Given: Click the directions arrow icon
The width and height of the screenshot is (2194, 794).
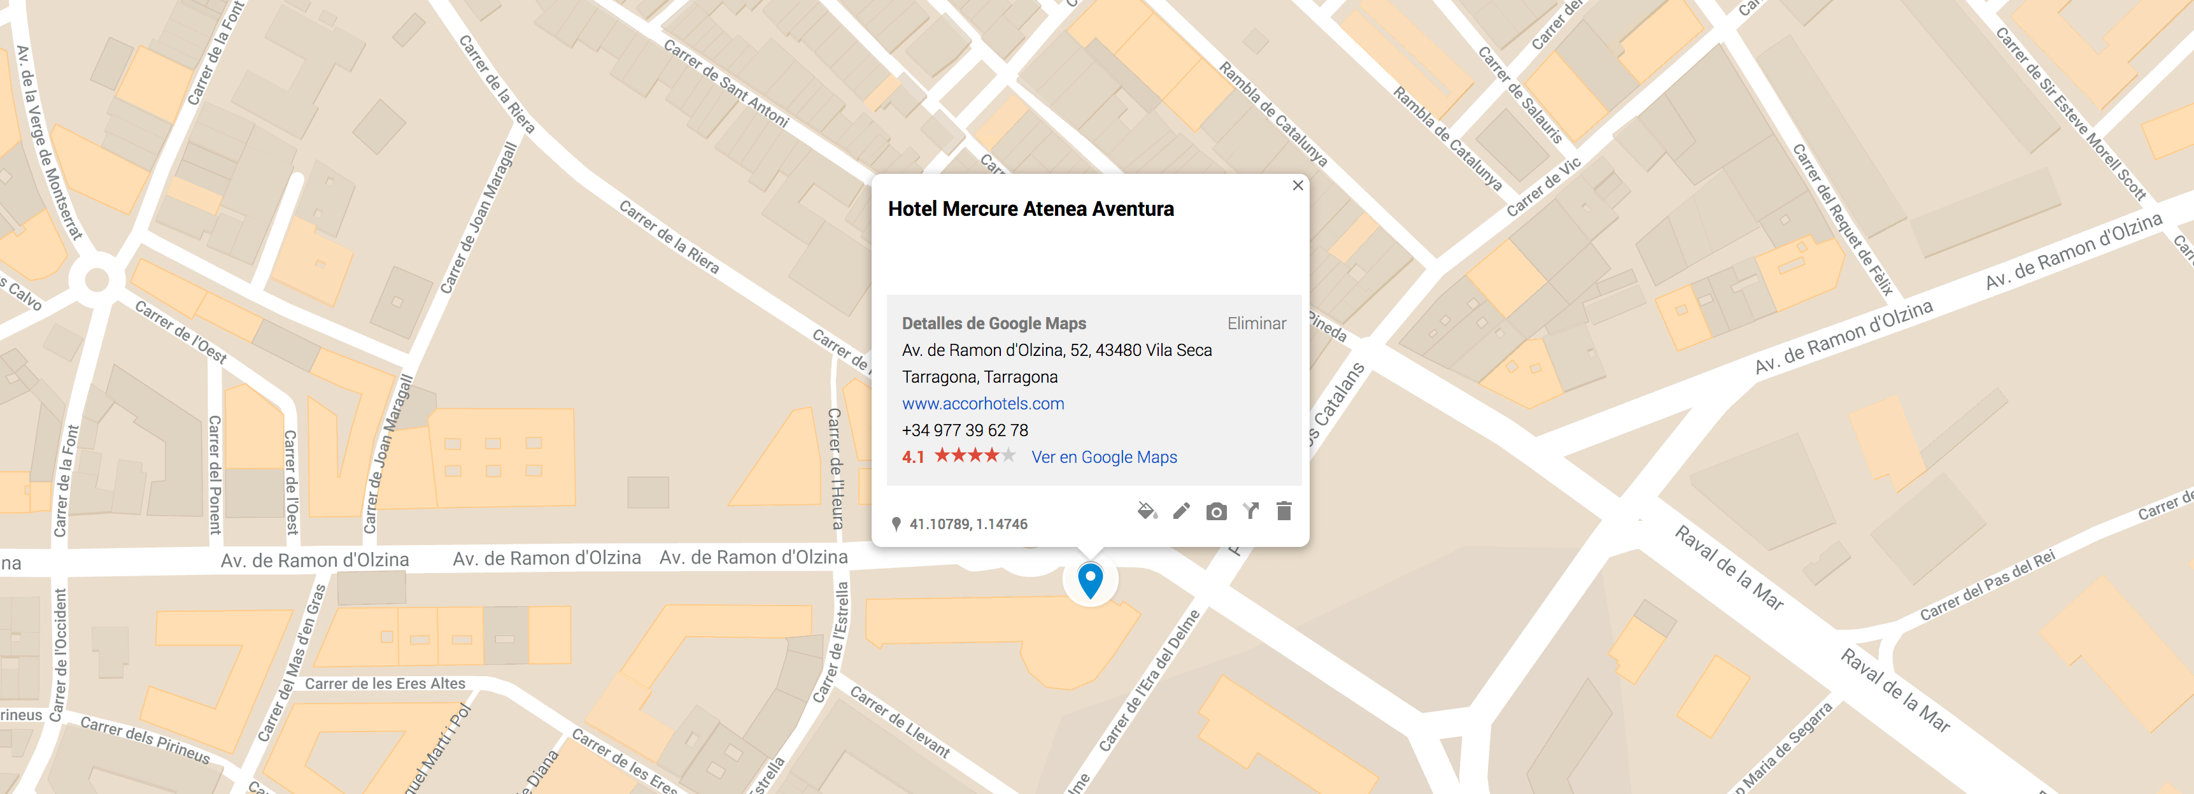Looking at the screenshot, I should 1250,511.
